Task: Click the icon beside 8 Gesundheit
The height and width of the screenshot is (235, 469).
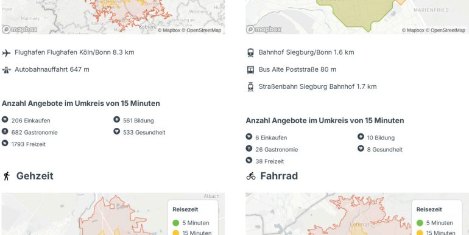Action: pos(361,149)
